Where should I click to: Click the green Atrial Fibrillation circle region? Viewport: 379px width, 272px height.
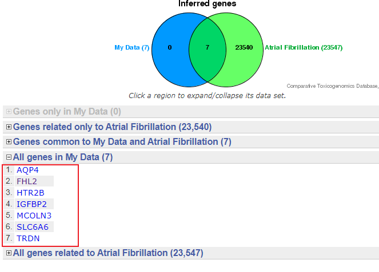(x=244, y=48)
